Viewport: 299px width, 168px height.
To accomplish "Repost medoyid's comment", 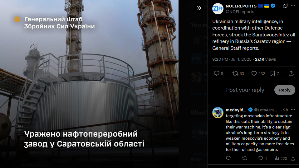I will [x=244, y=158].
